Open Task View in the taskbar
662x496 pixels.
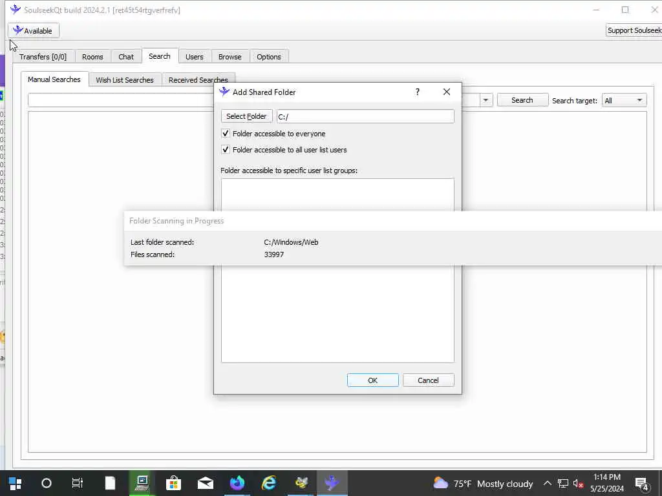[x=78, y=483]
